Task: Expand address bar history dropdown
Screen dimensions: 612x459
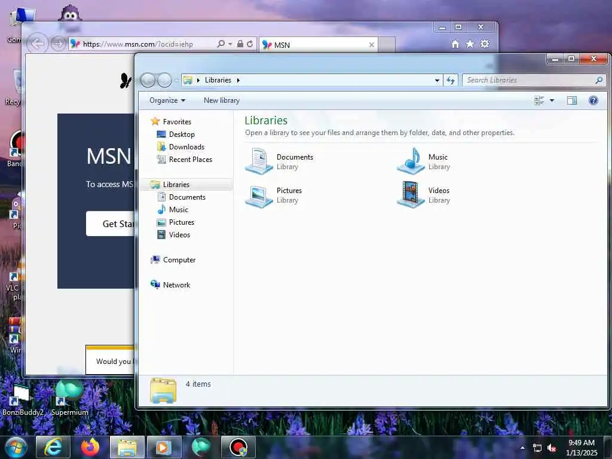Action: 437,81
